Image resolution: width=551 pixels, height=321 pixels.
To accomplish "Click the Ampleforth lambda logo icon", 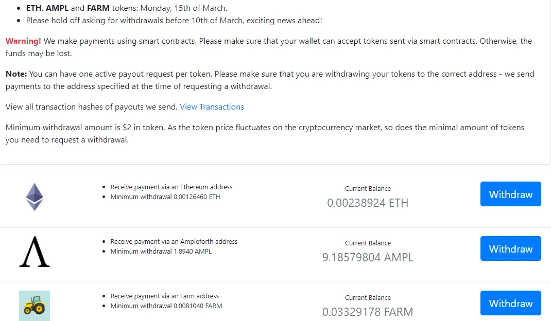I will pyautogui.click(x=35, y=252).
